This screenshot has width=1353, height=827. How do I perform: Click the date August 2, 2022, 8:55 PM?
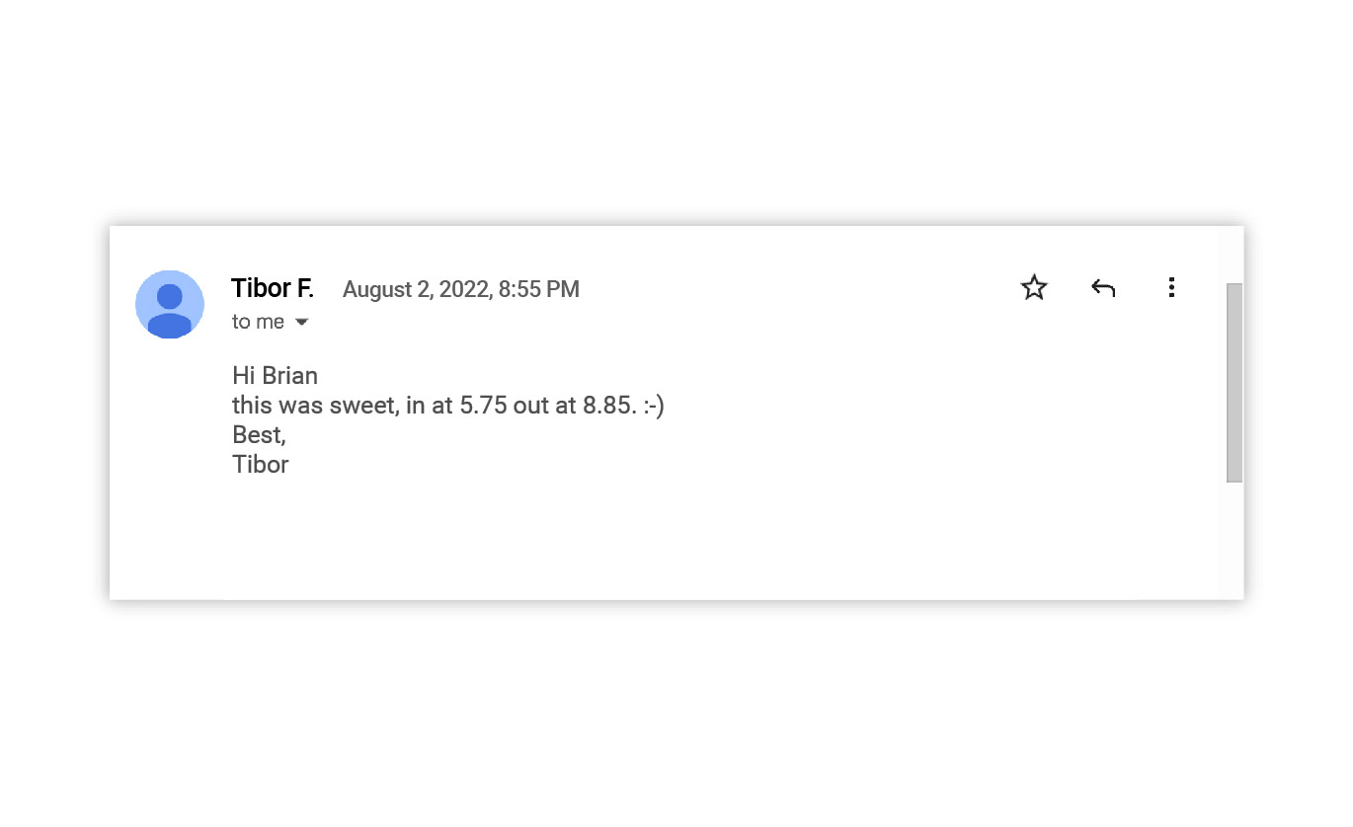pyautogui.click(x=460, y=289)
